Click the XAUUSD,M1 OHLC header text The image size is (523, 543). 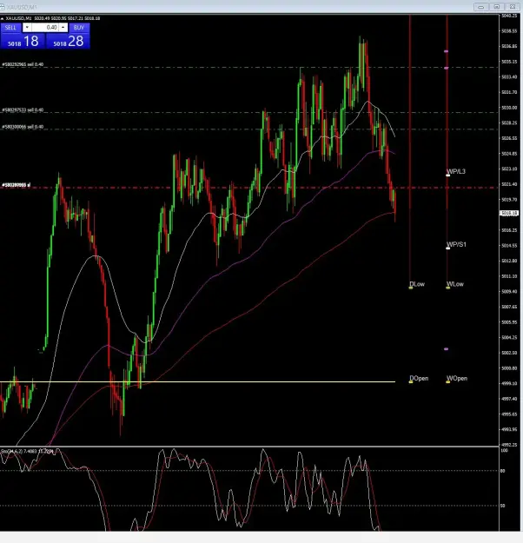pos(53,18)
